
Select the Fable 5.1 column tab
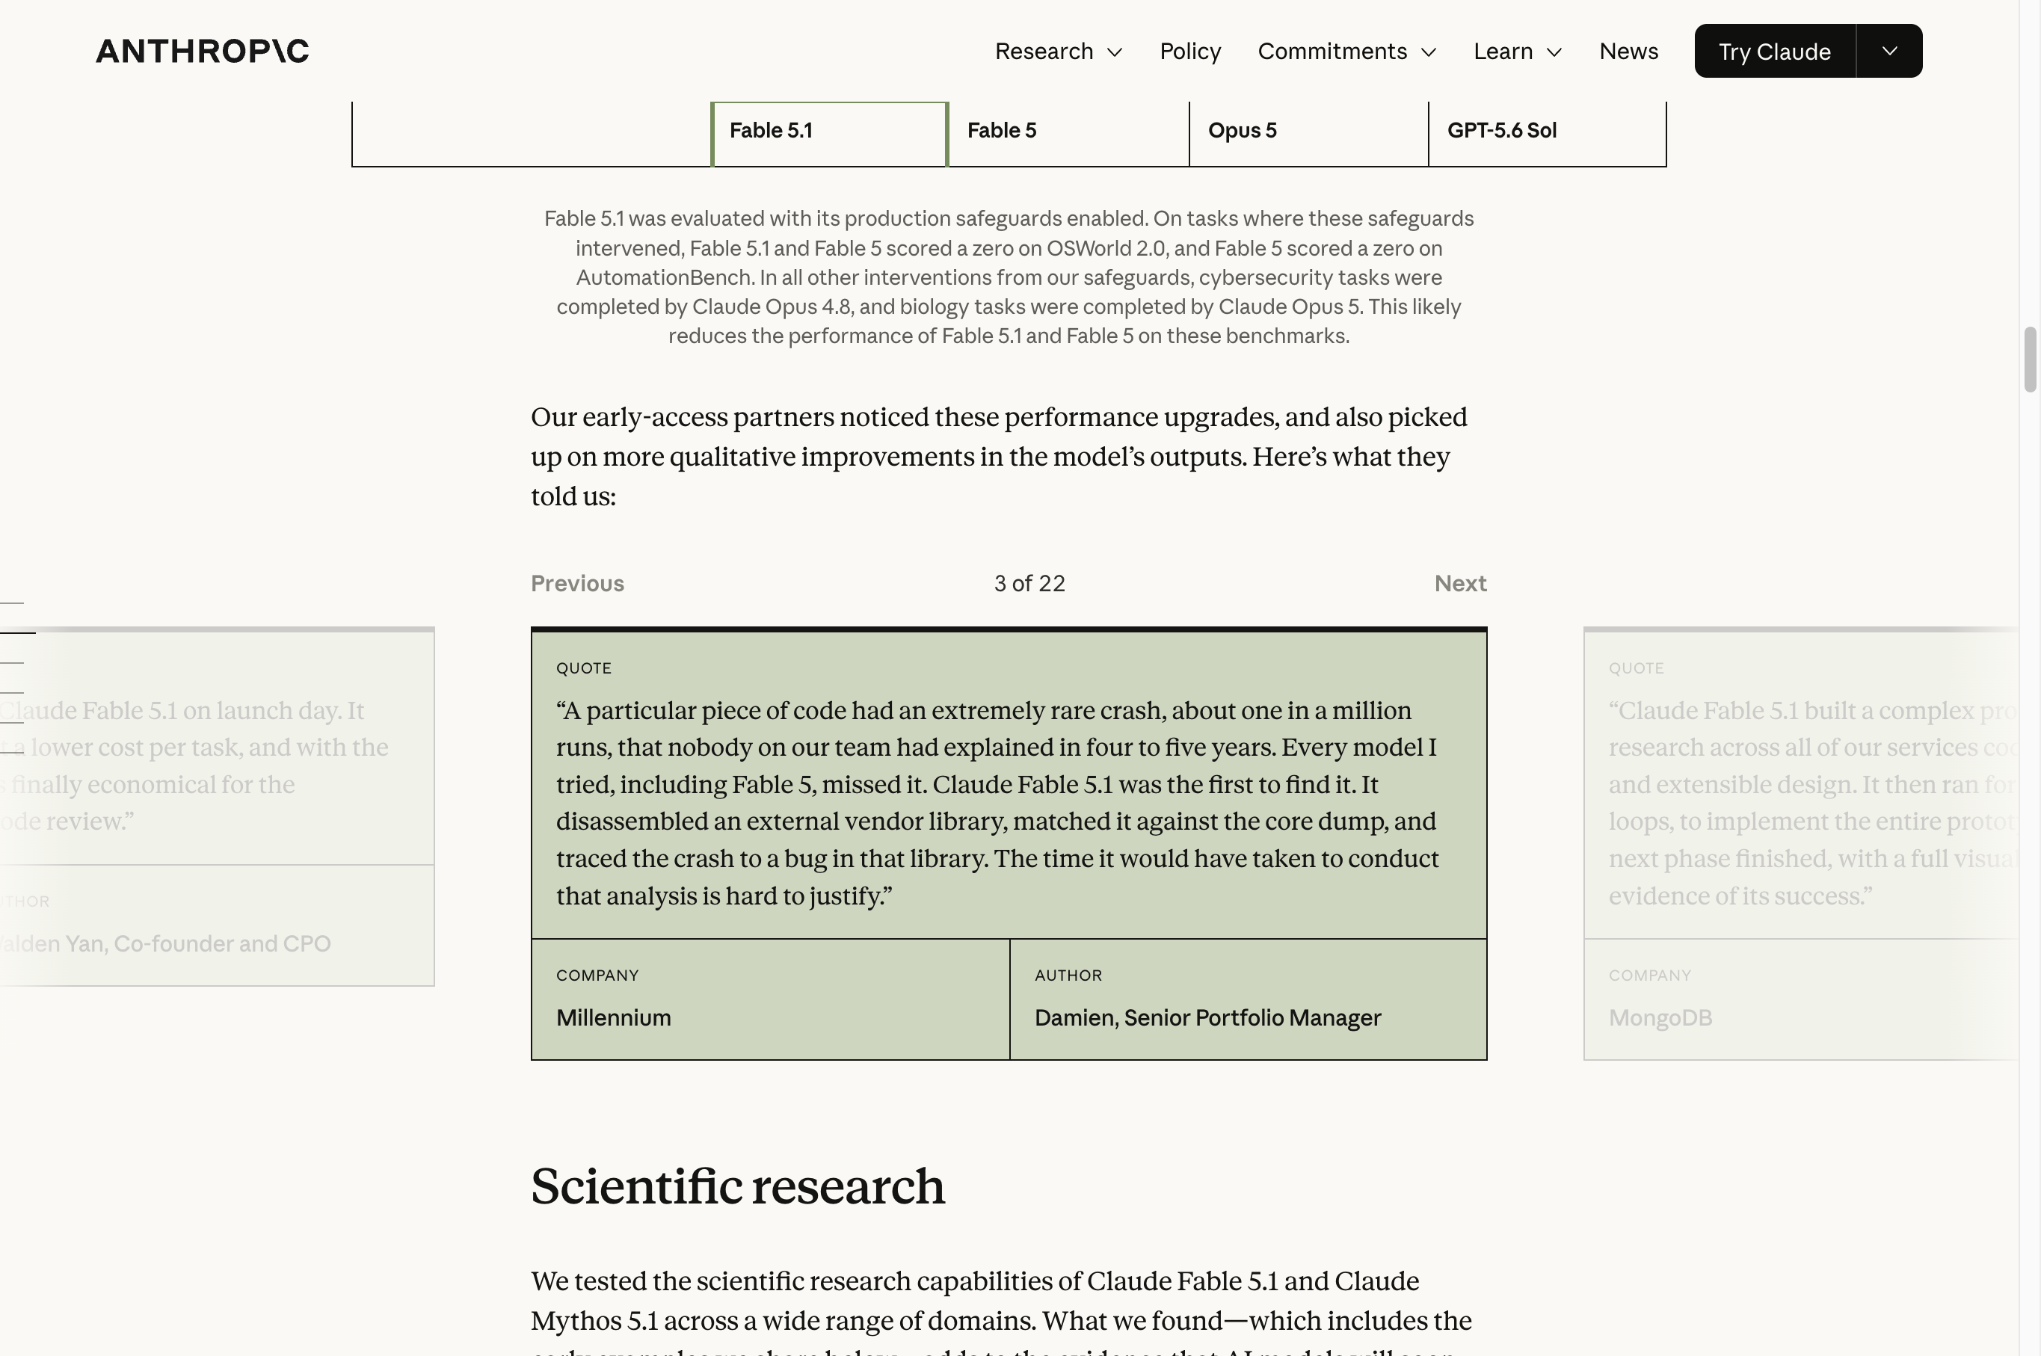pyautogui.click(x=829, y=133)
